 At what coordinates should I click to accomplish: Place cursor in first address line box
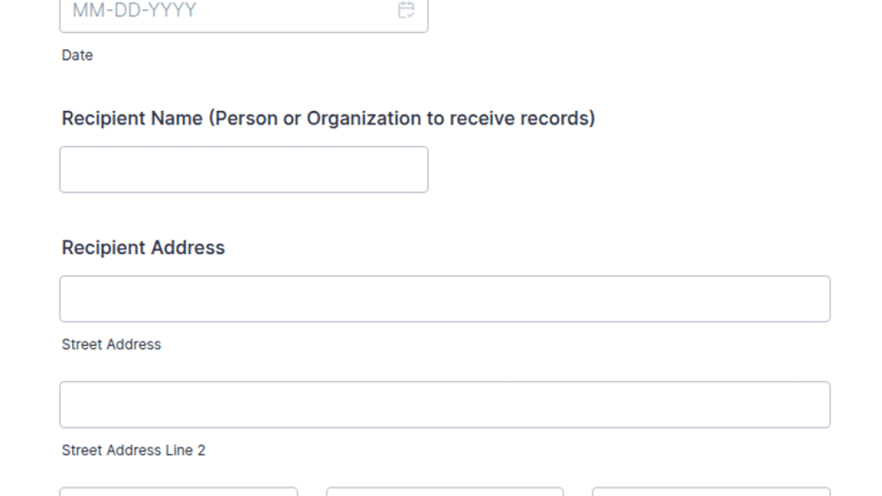point(445,299)
